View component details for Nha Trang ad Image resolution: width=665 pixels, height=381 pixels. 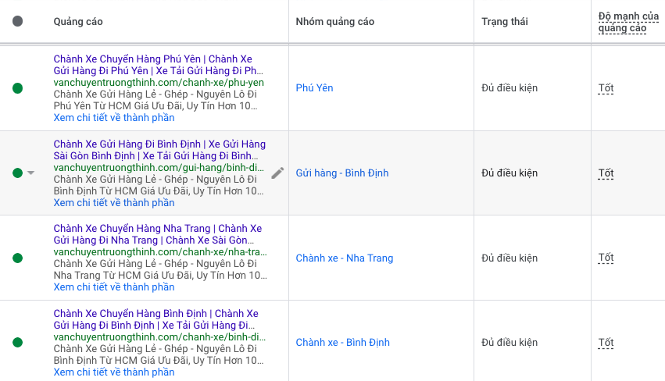(x=114, y=287)
